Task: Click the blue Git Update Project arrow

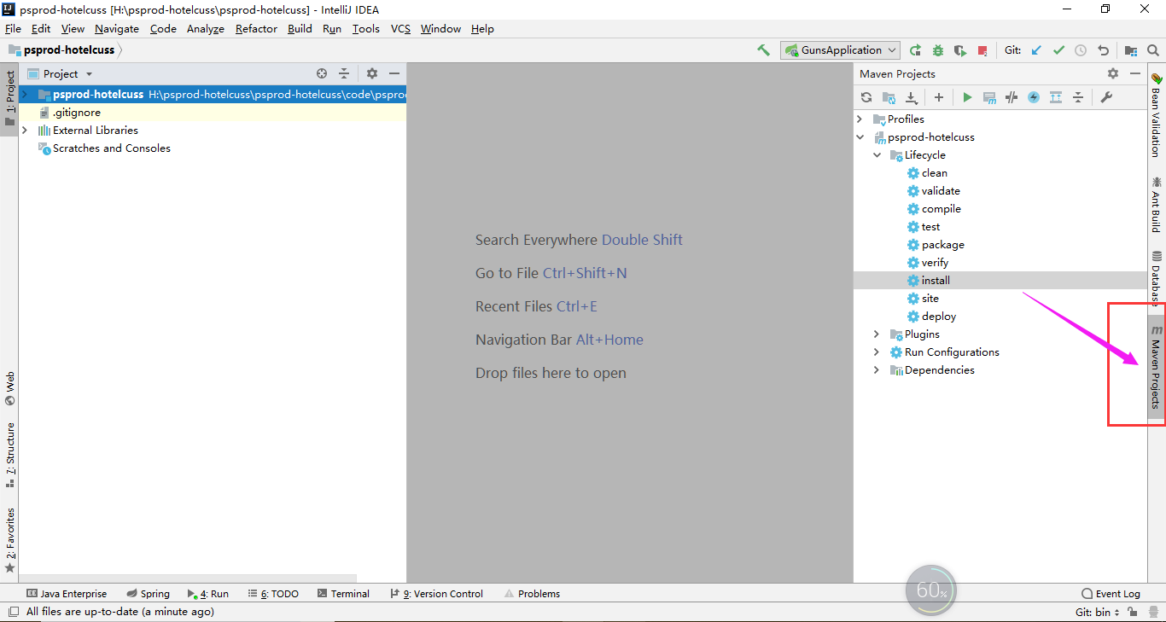Action: pos(1036,50)
